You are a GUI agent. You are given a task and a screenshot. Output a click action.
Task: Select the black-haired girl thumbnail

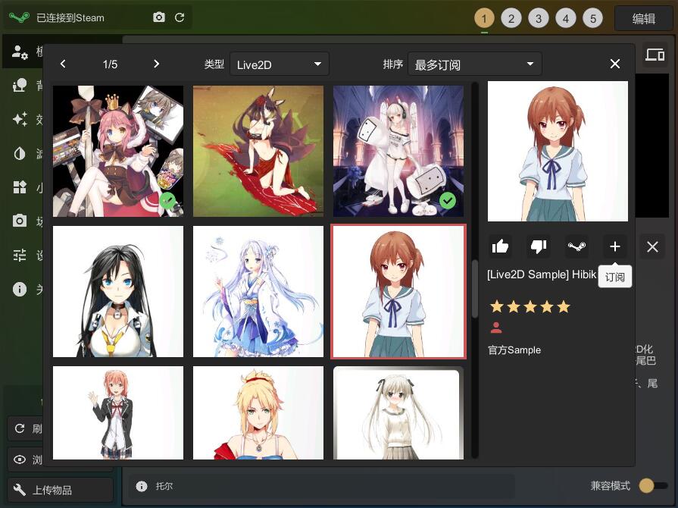point(118,291)
